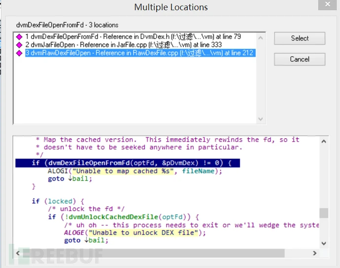Viewport: 340px width, 268px height.
Task: Click the code preview scroll up arrow
Action: pyautogui.click(x=324, y=141)
